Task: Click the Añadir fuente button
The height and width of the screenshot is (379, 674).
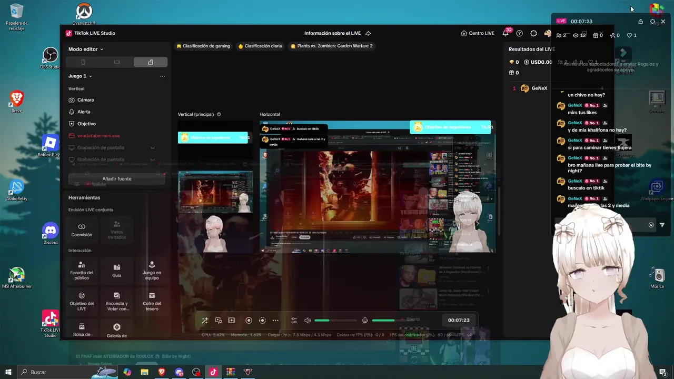Action: pyautogui.click(x=117, y=179)
